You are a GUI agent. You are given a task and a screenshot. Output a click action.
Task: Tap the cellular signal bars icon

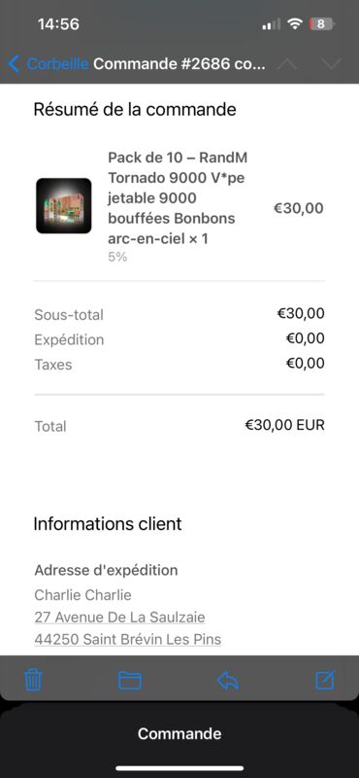(271, 23)
